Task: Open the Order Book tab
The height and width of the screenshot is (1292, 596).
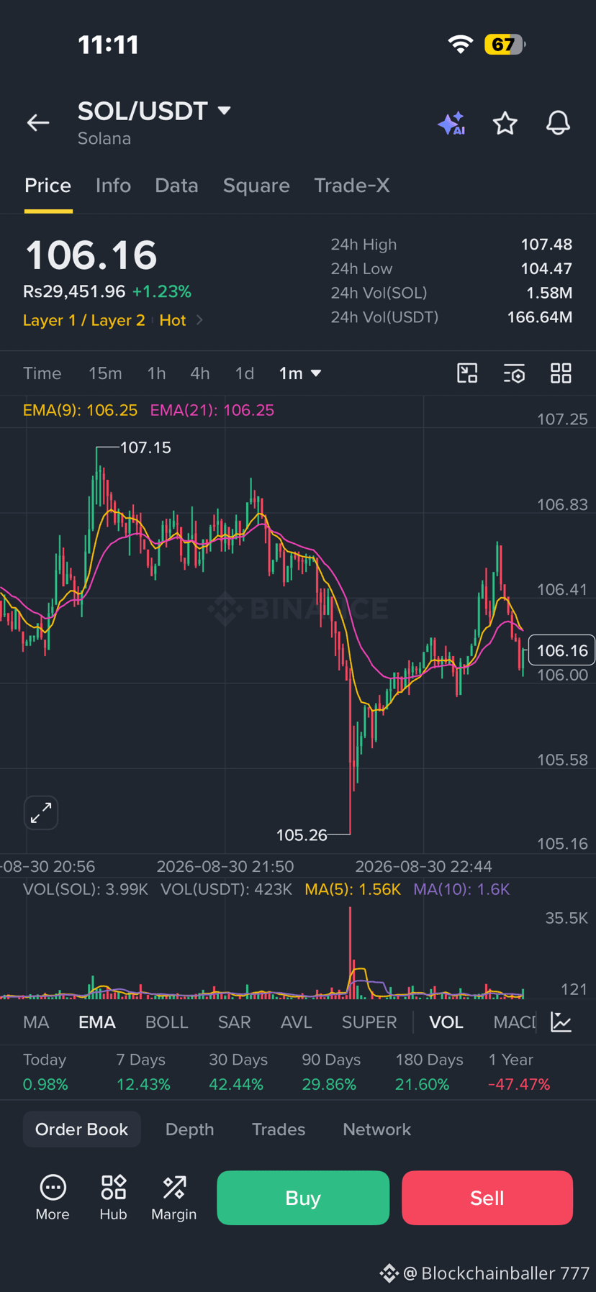Action: pos(81,1129)
